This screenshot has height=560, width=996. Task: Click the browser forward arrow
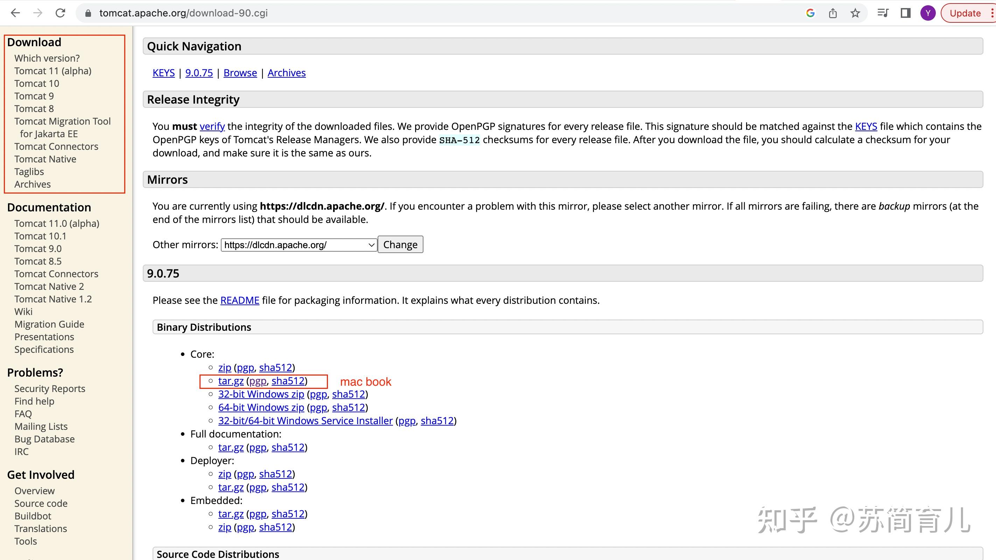click(x=37, y=13)
